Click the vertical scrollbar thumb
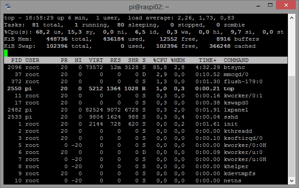Screen dimensions: 299x188 tap(291, 127)
